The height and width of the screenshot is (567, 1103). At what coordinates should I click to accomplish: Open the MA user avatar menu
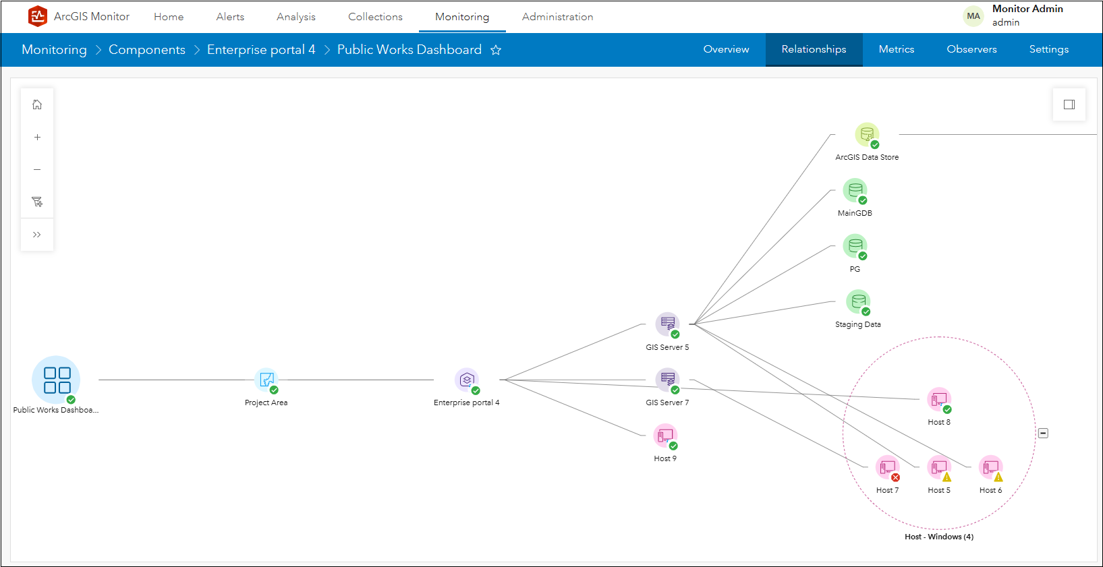(973, 16)
